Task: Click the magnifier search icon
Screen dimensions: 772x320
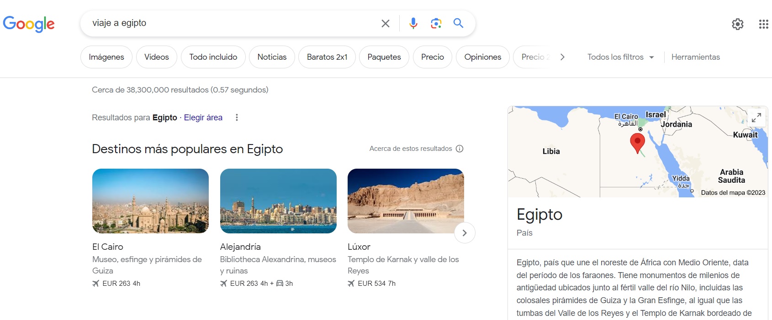Action: pyautogui.click(x=458, y=23)
